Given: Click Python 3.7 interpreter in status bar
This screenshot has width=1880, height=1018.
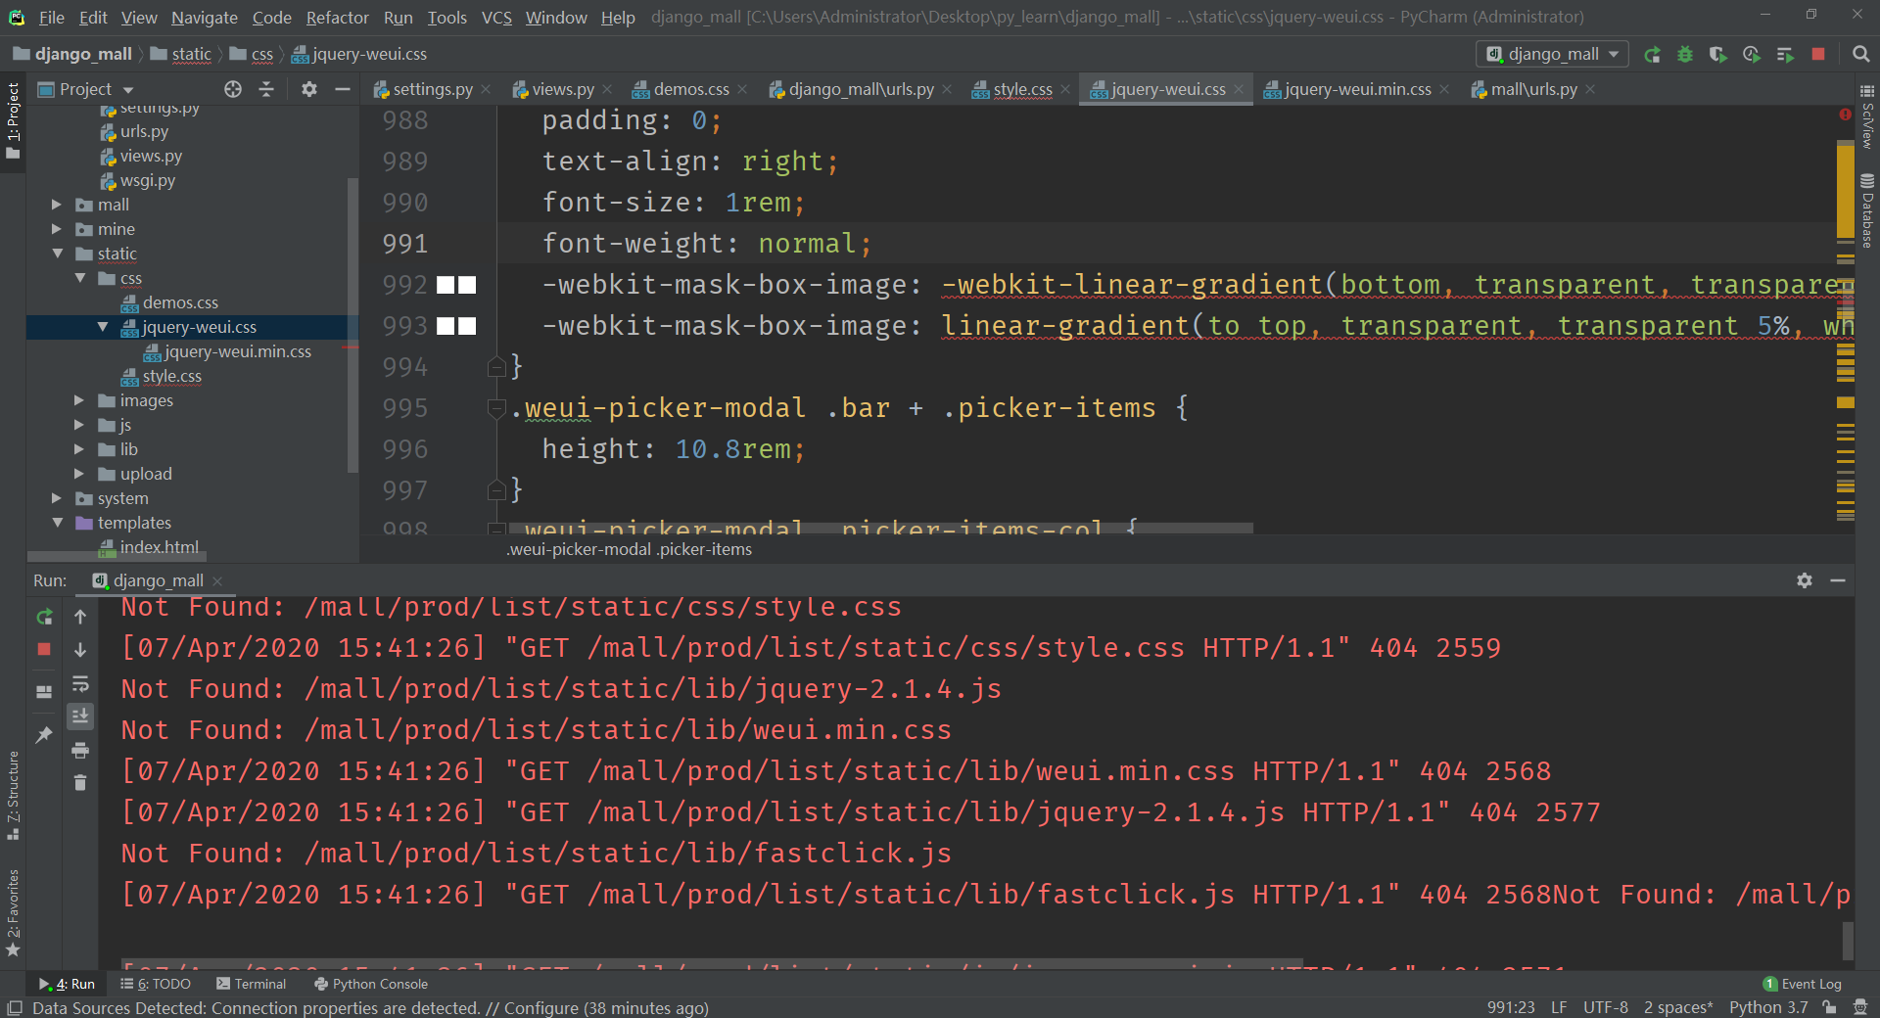Looking at the screenshot, I should coord(1768,1007).
